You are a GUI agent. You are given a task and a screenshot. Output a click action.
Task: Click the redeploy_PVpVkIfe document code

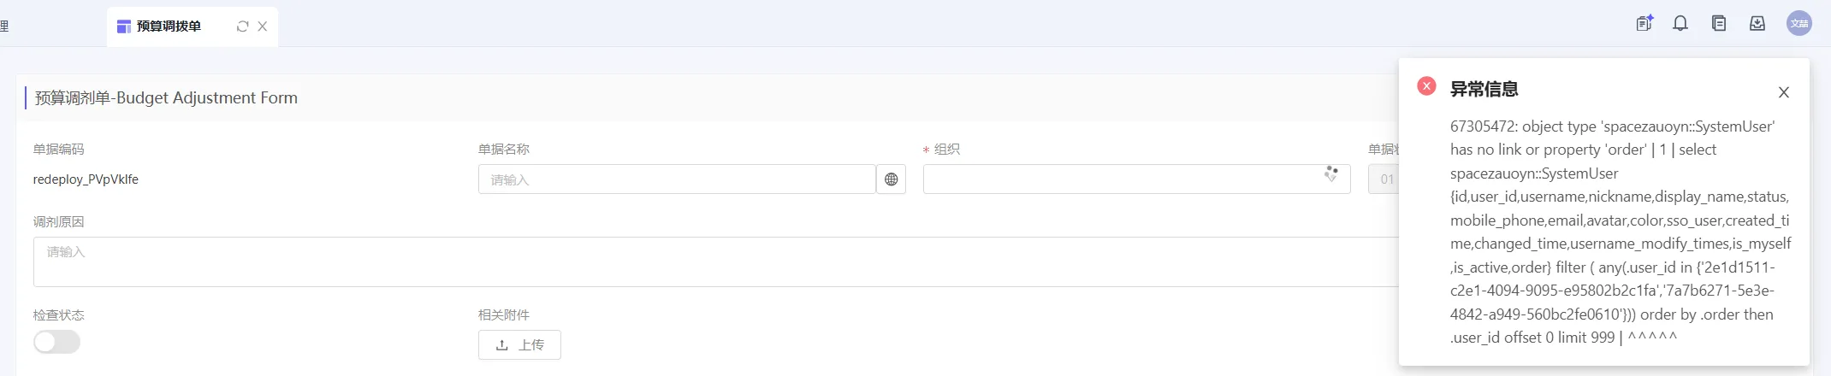tap(86, 179)
